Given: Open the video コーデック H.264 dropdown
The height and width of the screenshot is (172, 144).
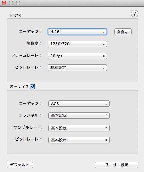Looking at the screenshot, I should point(77,32).
